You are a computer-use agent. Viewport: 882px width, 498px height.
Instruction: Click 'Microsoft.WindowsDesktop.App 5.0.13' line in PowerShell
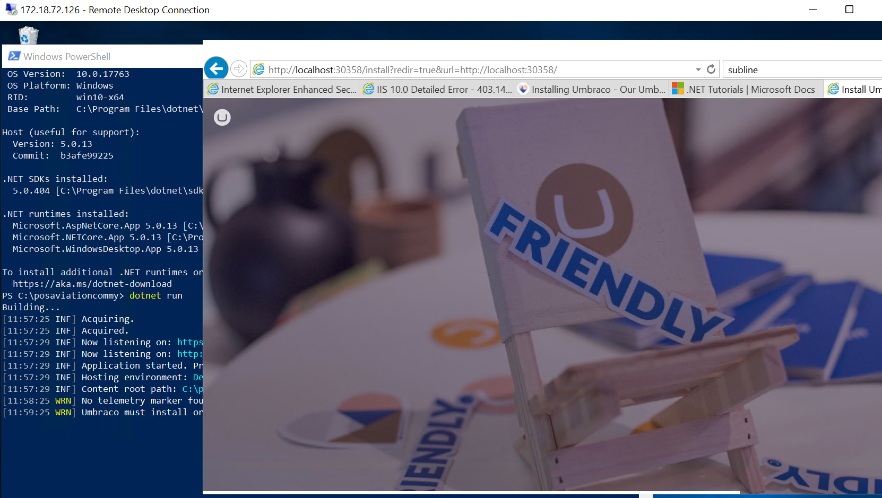[x=106, y=249]
